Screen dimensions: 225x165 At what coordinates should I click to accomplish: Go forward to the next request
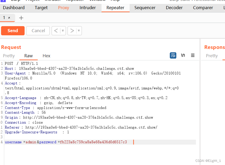[x=72, y=31]
